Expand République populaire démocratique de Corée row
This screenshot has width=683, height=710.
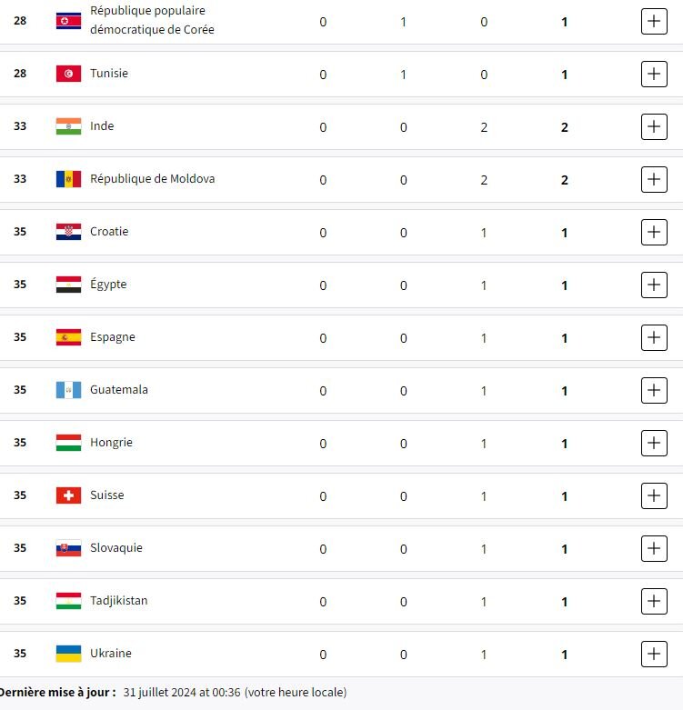pos(654,21)
